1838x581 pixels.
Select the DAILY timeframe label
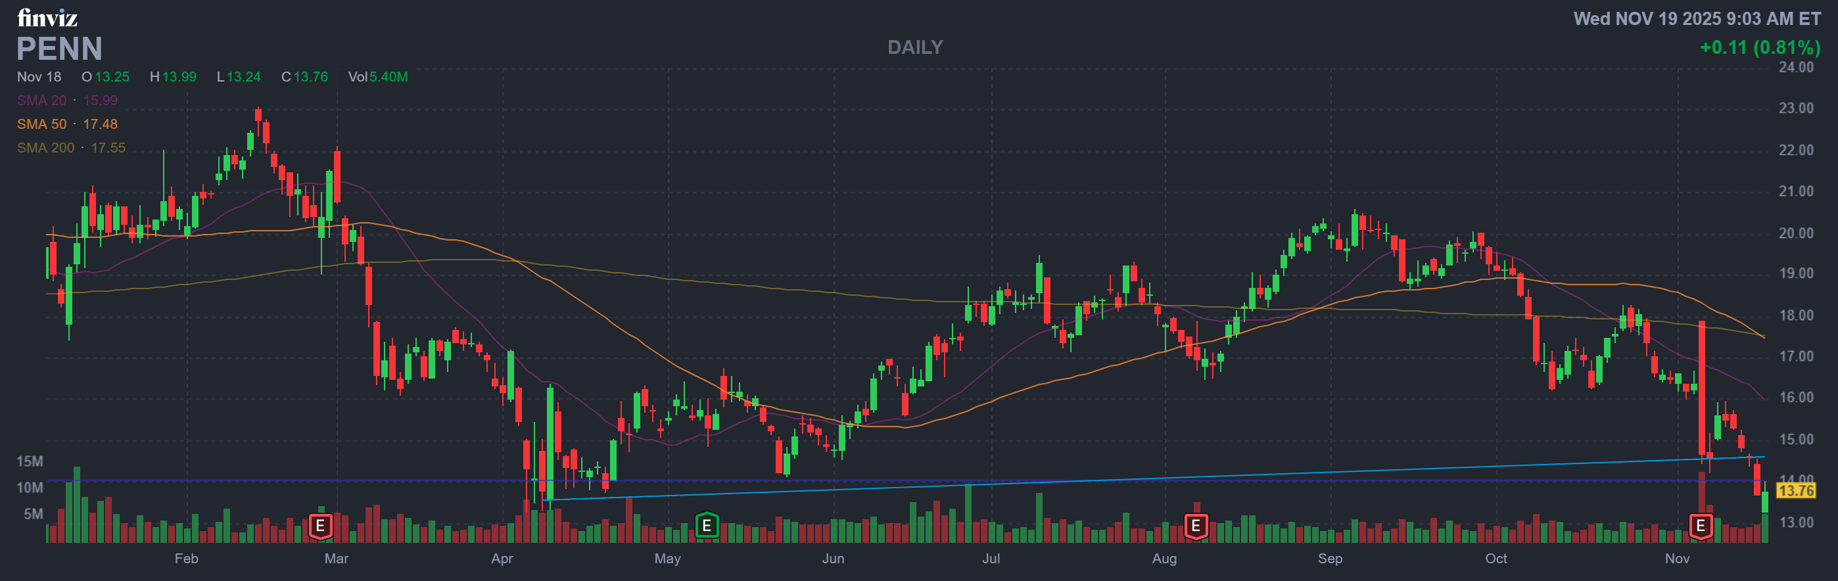click(914, 47)
